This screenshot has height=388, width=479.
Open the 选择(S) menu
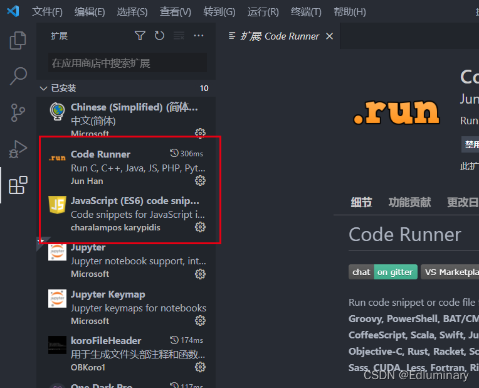pyautogui.click(x=132, y=12)
